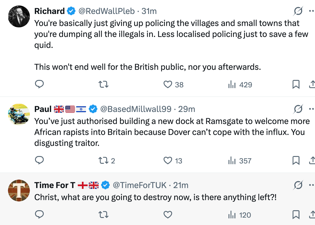View analytics on Richard's tweet

232,85
